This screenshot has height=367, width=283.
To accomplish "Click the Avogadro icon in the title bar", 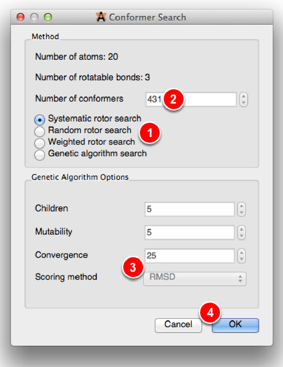I will [x=101, y=17].
